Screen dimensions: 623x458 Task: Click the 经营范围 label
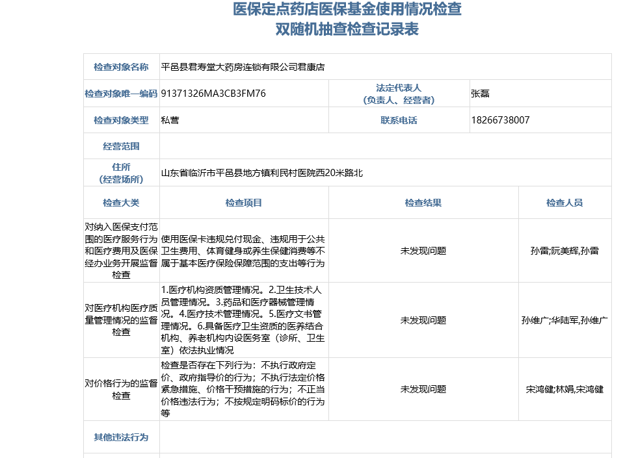pos(121,146)
